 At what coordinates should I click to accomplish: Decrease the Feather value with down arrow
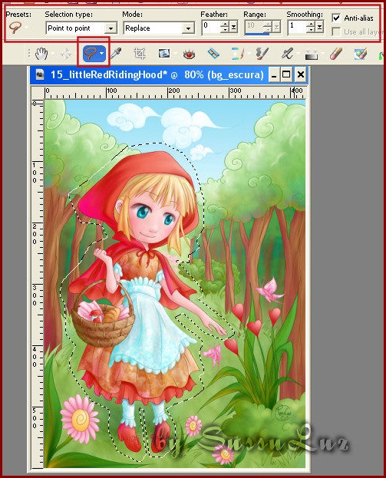coord(226,30)
